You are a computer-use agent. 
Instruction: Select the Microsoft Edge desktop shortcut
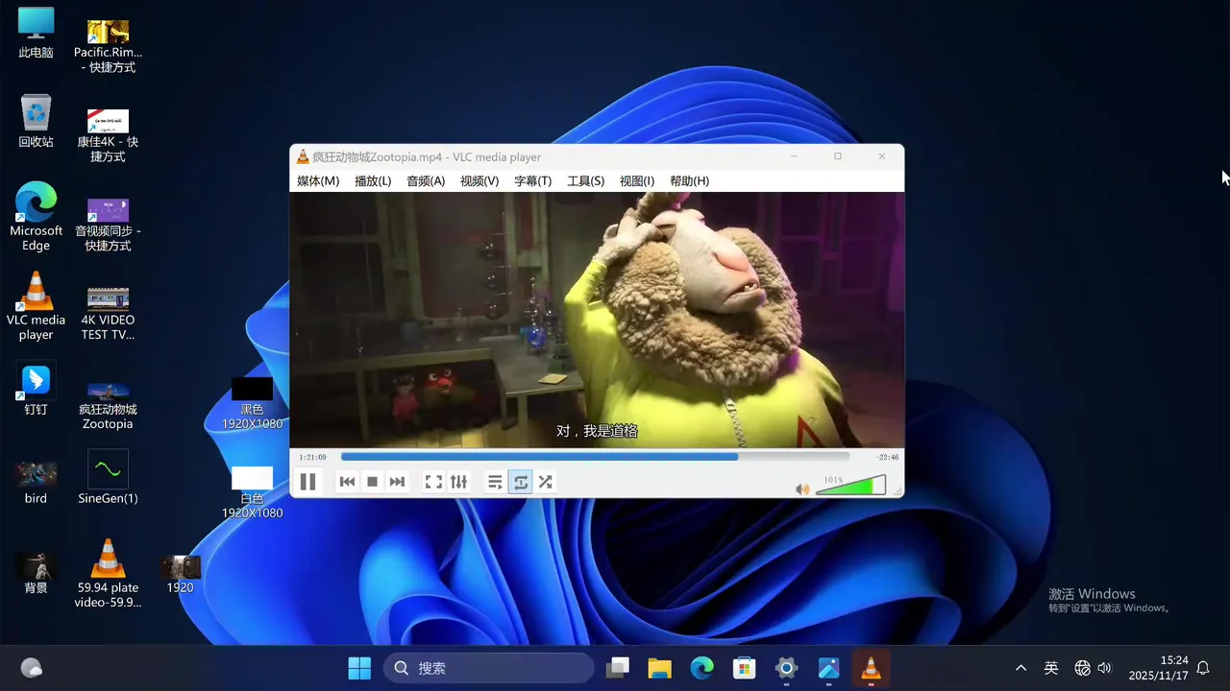click(36, 217)
